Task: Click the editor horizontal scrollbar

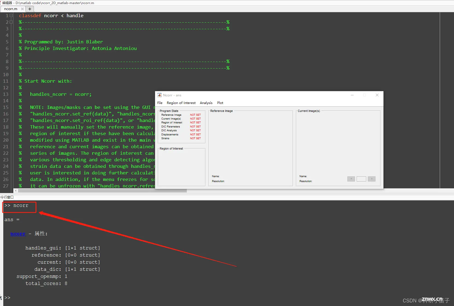Action: [103, 191]
